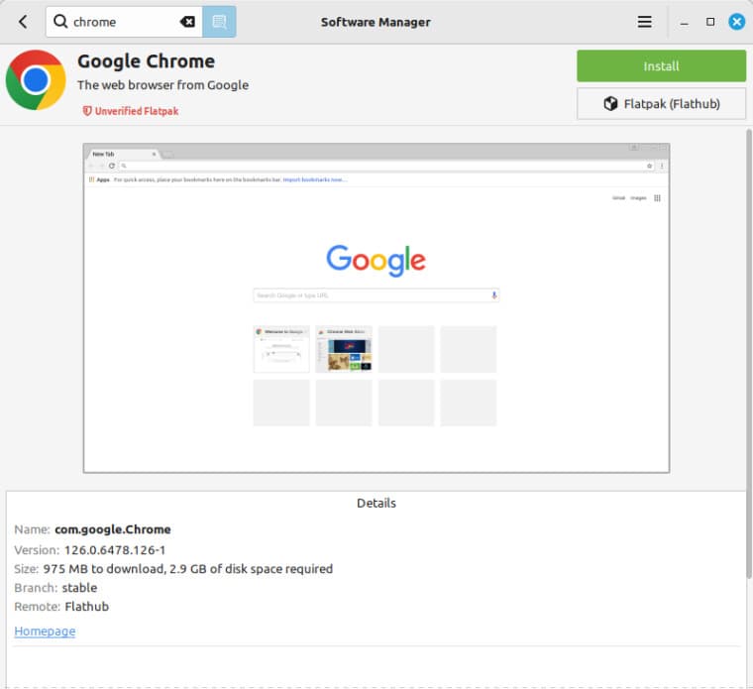Click the Google Chrome logo icon
The image size is (753, 689).
[x=36, y=79]
